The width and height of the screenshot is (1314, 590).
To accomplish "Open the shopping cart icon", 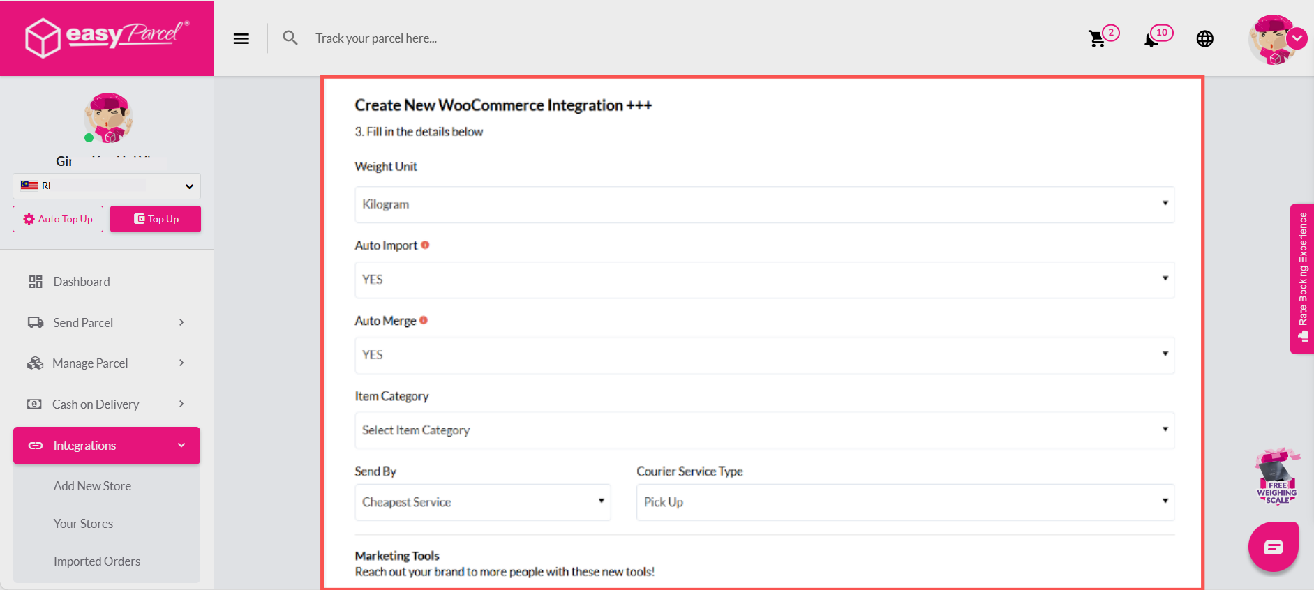I will [1097, 38].
